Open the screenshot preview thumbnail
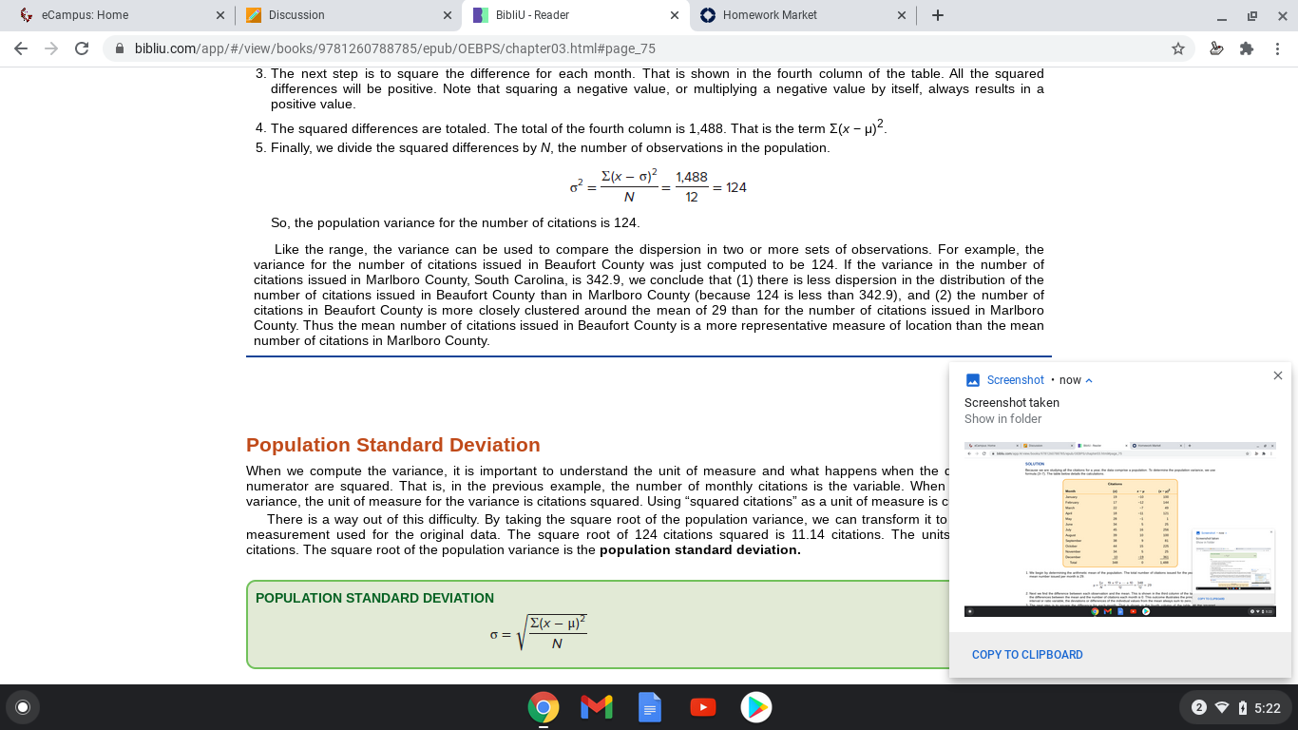 1120,528
